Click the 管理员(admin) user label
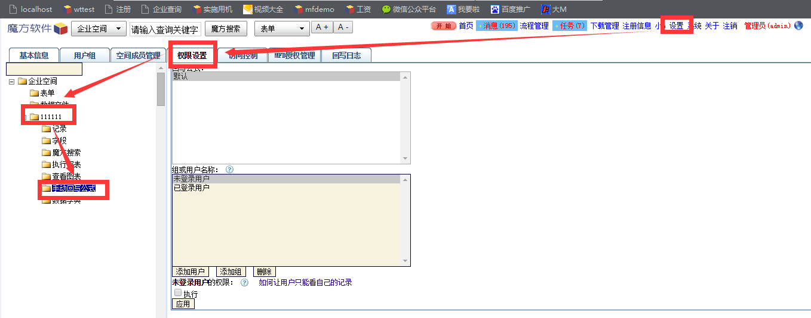This screenshot has height=318, width=811. click(x=767, y=26)
